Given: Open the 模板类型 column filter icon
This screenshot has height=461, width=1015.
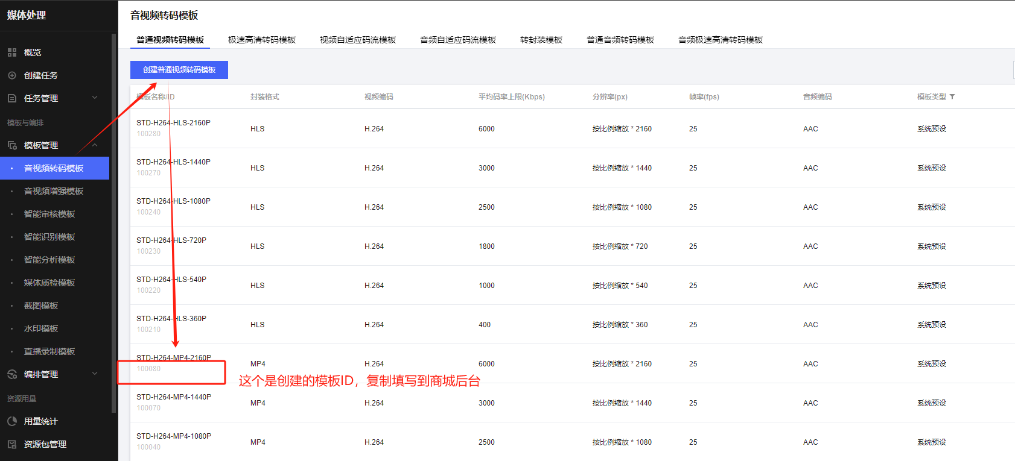Looking at the screenshot, I should [x=952, y=96].
